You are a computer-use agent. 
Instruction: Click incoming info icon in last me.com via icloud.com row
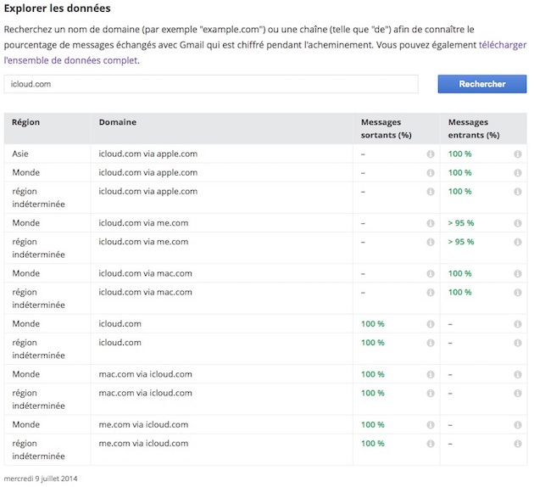(518, 444)
